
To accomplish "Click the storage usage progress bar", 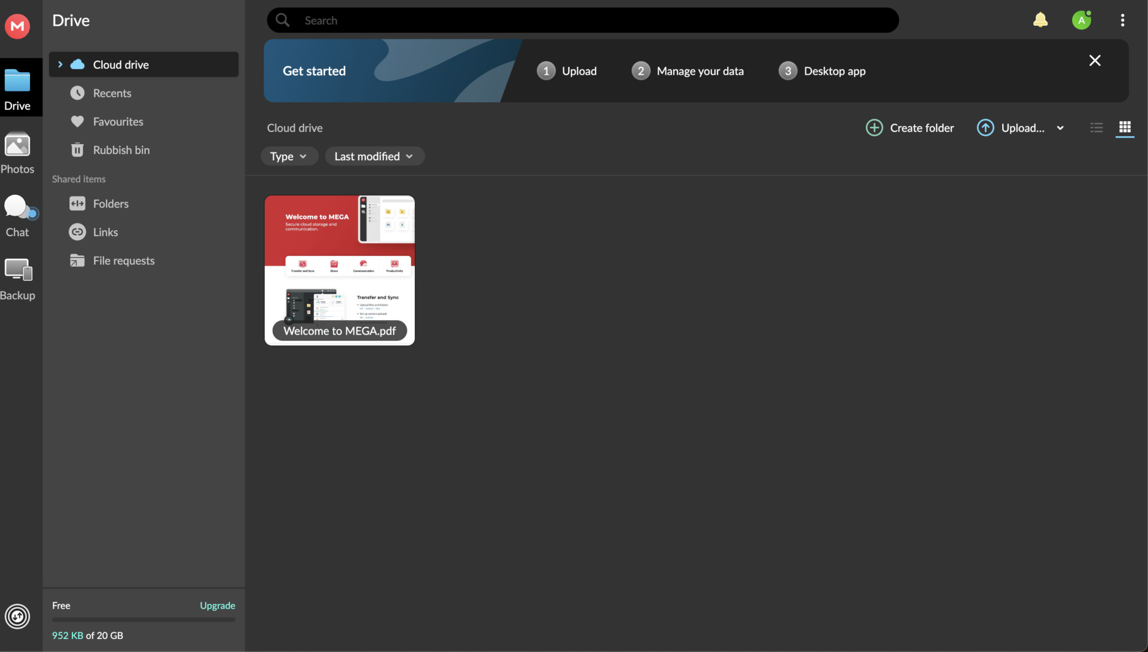I will 143,620.
